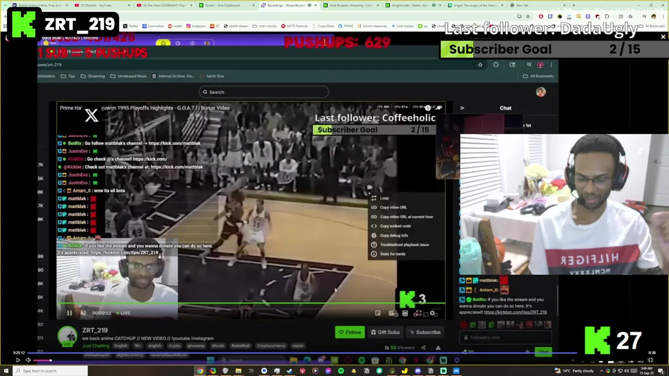This screenshot has height=376, width=669.
Task: Expand the All Bookmarks folder
Action: 538,76
